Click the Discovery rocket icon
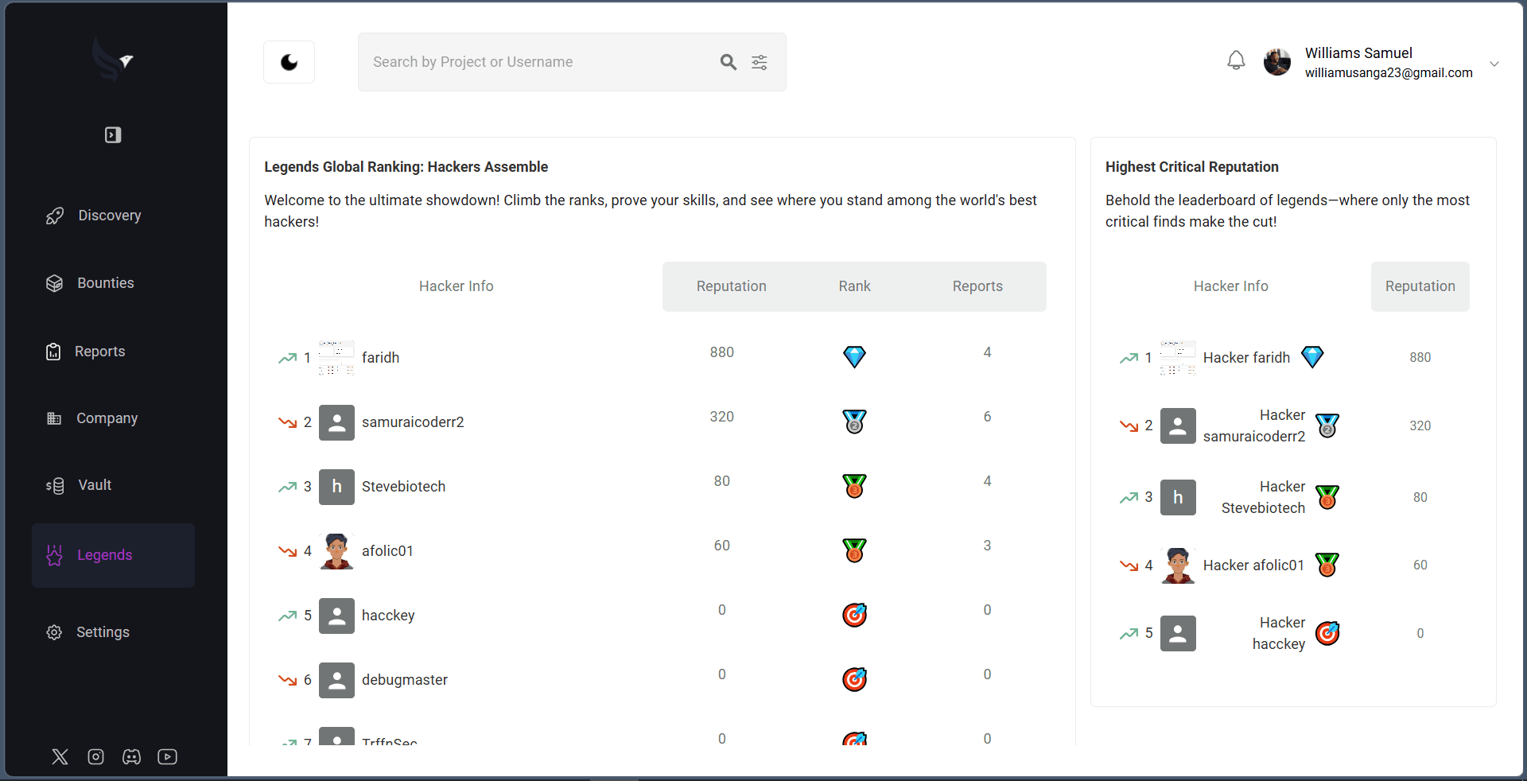The image size is (1527, 781). (x=55, y=216)
